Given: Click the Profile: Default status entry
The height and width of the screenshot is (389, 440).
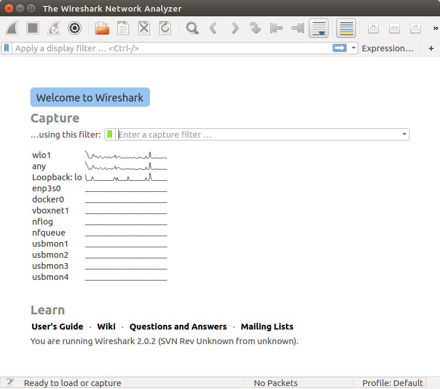Looking at the screenshot, I should pos(393,383).
